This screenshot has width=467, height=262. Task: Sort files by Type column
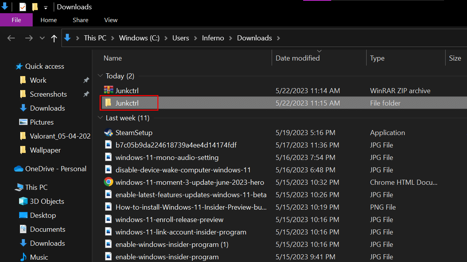377,58
